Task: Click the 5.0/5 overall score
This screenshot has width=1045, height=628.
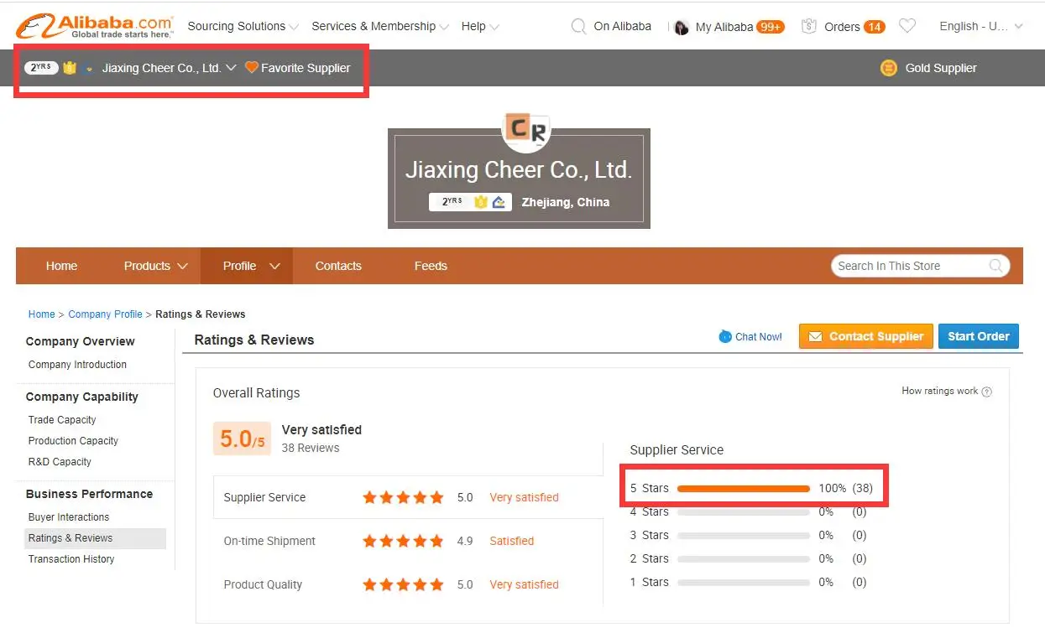Action: tap(242, 439)
